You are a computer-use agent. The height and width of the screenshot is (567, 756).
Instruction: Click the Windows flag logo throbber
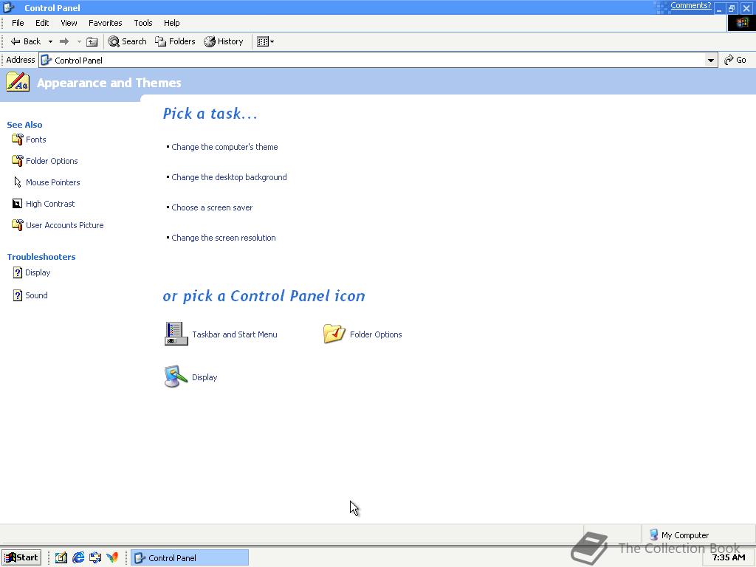pyautogui.click(x=741, y=23)
